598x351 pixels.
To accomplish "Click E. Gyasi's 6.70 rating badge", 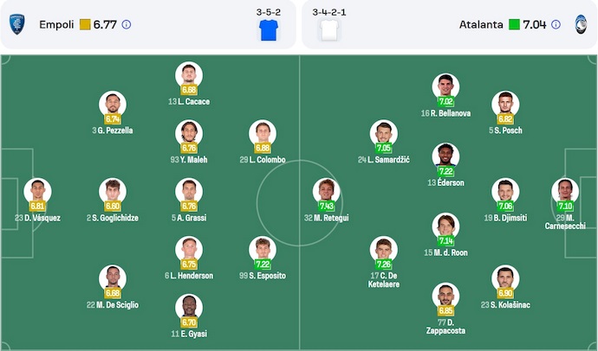I will pos(189,322).
